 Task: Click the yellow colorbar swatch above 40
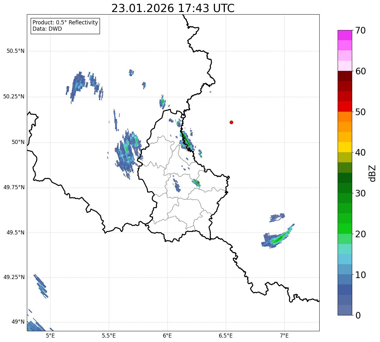(x=345, y=147)
